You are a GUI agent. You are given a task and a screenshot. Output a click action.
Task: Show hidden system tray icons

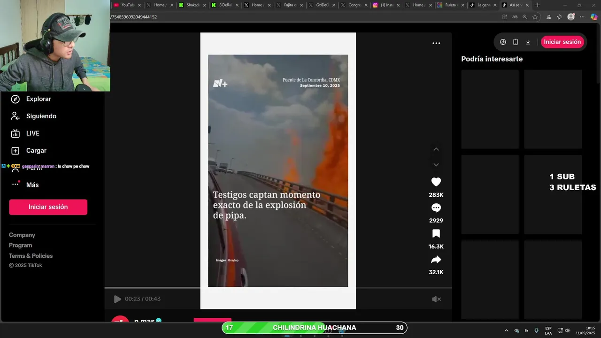point(506,330)
